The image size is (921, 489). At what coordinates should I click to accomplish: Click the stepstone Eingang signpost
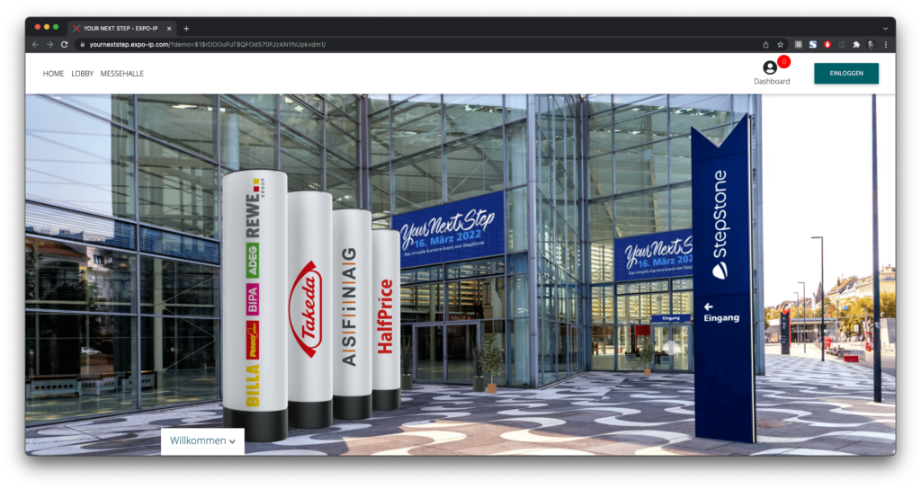(722, 277)
